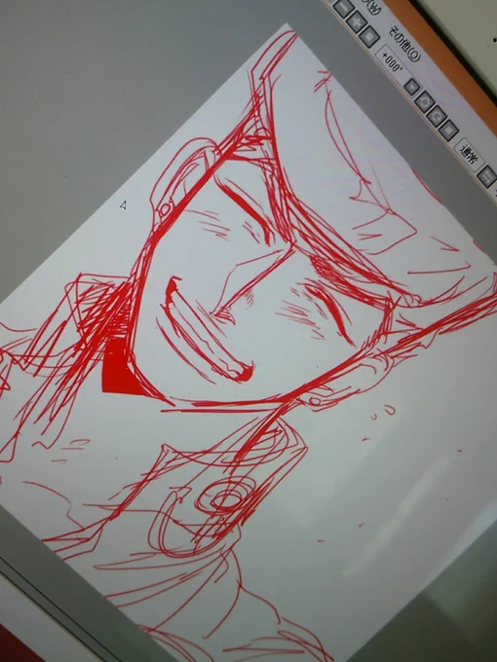Rotate the canvas clockwise
Image resolution: width=497 pixels, height=662 pixels.
[436, 115]
